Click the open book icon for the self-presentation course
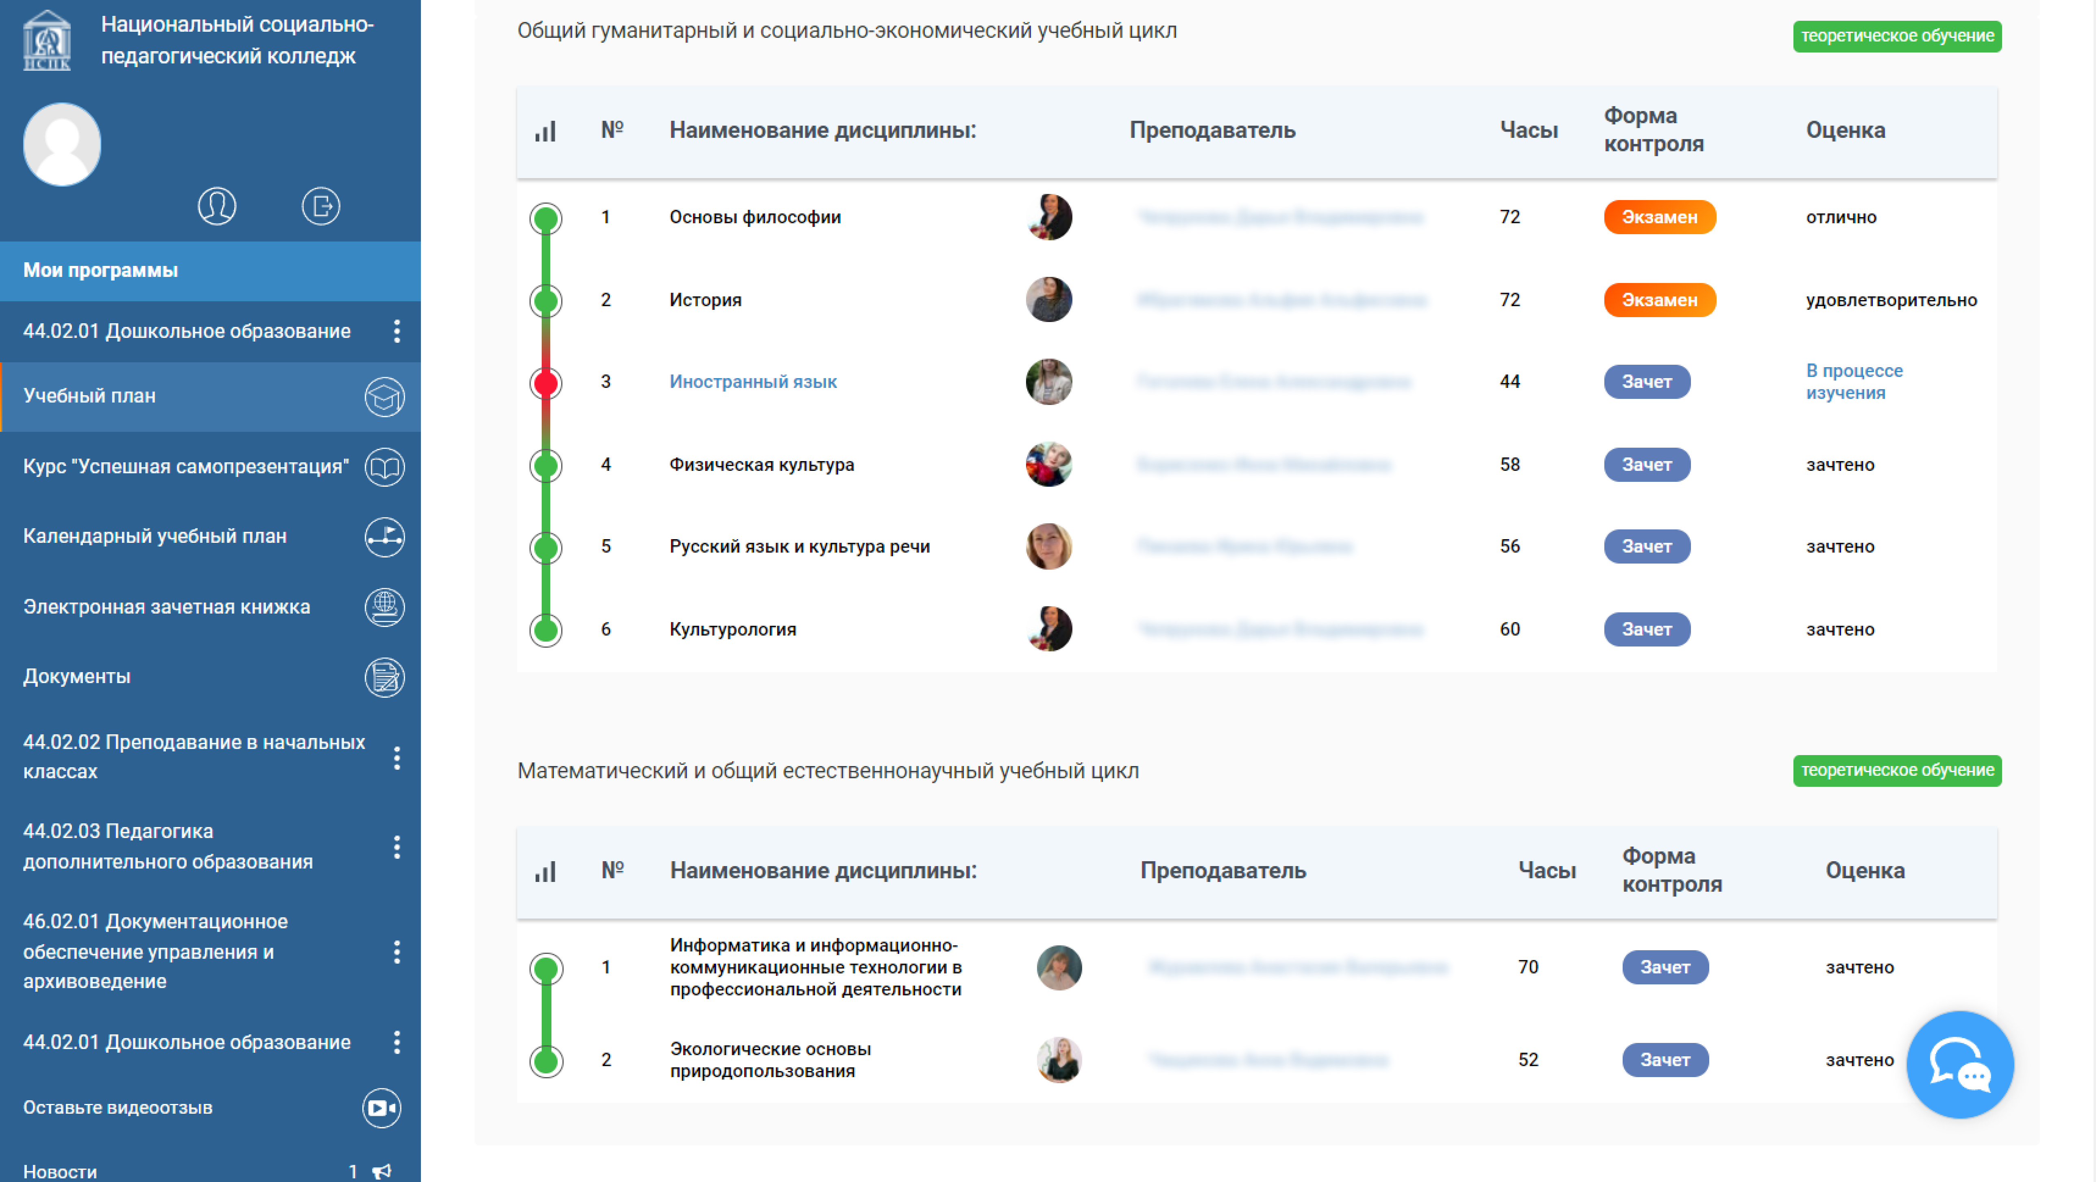The image size is (2096, 1182). pos(384,467)
